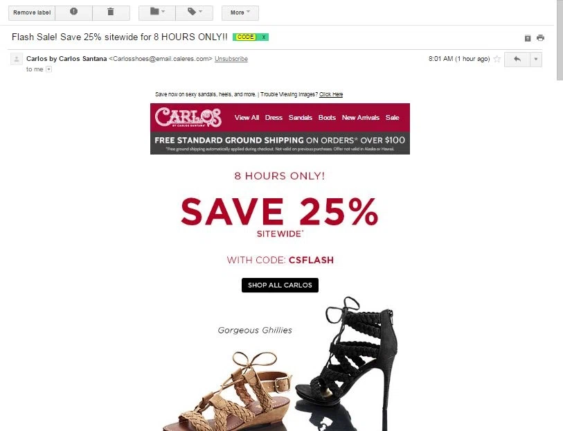Click the Remove label button
563x431 pixels.
click(x=32, y=12)
